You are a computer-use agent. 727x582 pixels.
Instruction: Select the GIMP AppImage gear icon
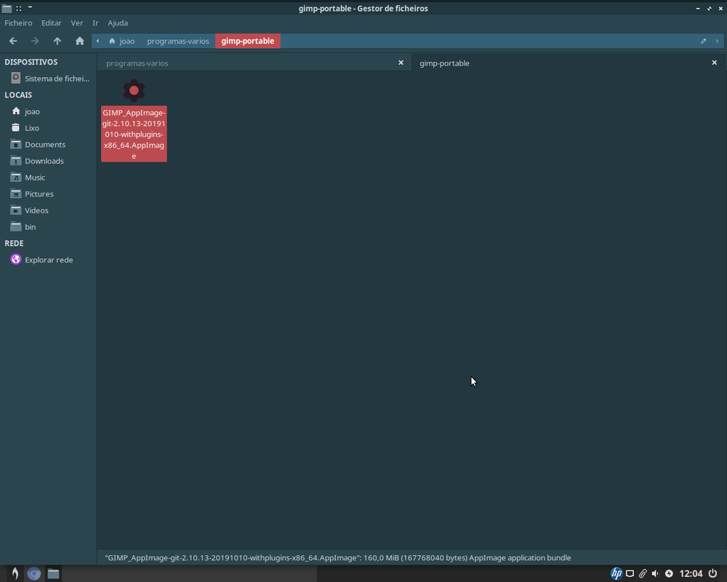click(134, 90)
